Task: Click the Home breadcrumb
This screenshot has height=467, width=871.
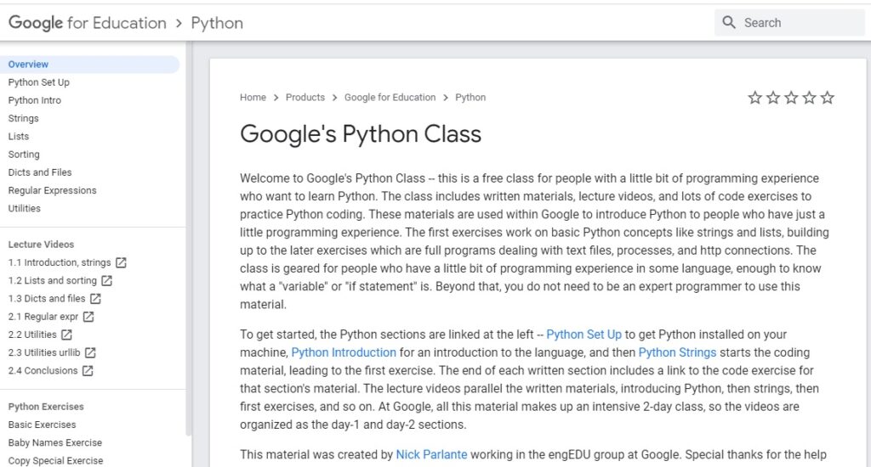Action: coord(253,98)
